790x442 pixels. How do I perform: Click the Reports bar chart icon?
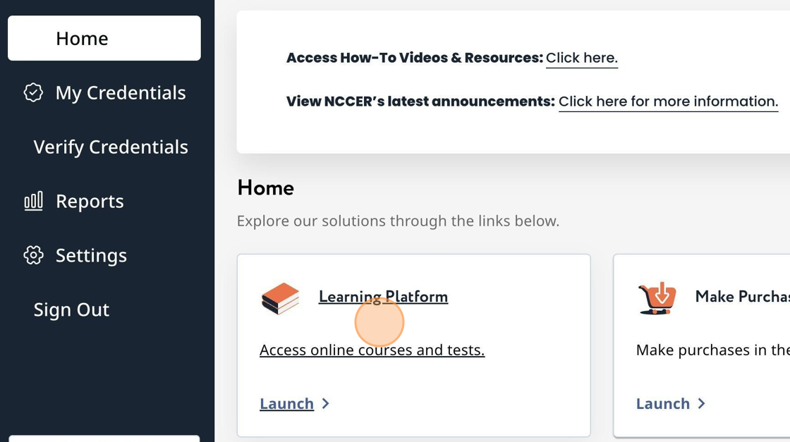coord(33,201)
